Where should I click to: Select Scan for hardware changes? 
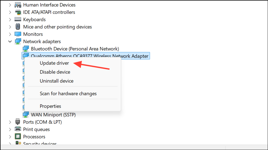click(x=68, y=94)
